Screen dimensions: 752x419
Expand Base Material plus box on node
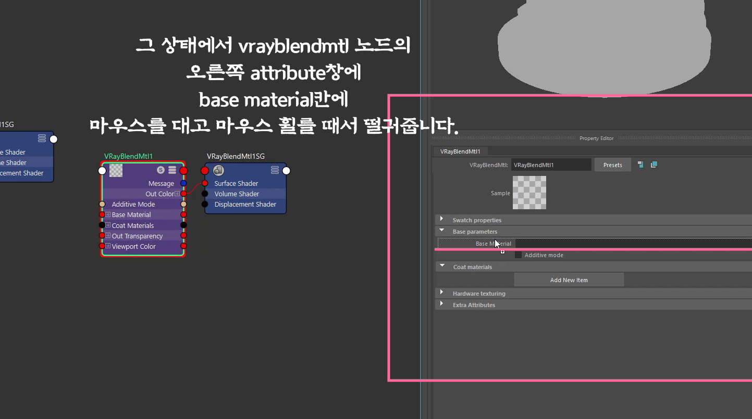tap(108, 214)
